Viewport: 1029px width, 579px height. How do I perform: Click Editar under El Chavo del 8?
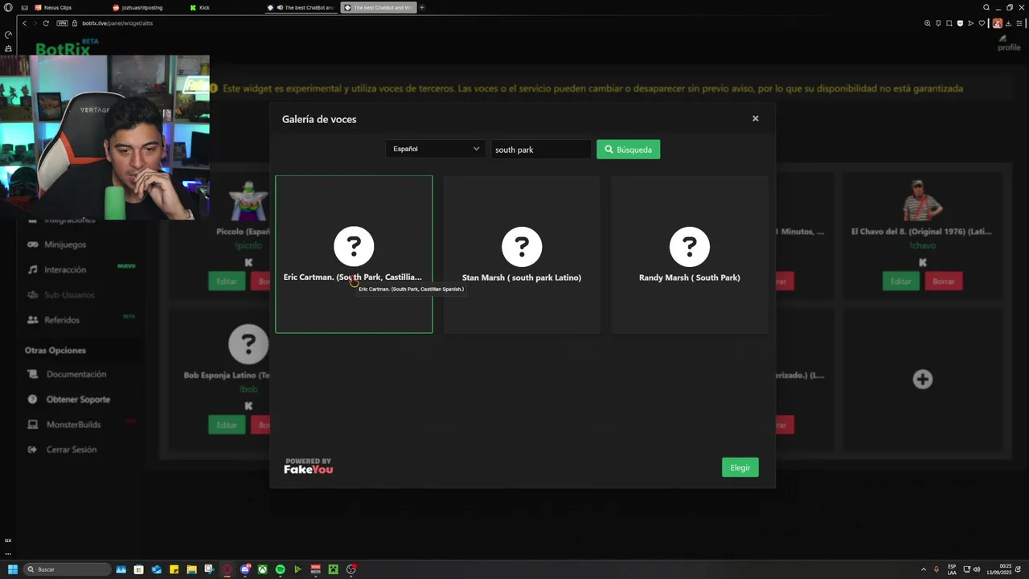coord(900,281)
